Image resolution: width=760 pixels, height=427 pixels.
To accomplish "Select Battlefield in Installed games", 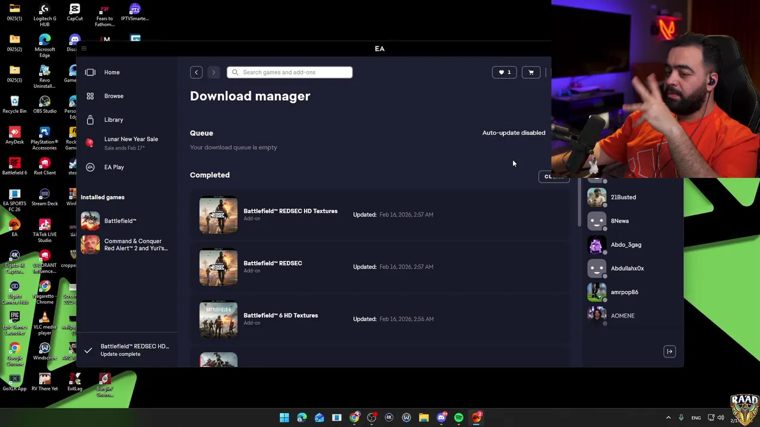I will [126, 221].
